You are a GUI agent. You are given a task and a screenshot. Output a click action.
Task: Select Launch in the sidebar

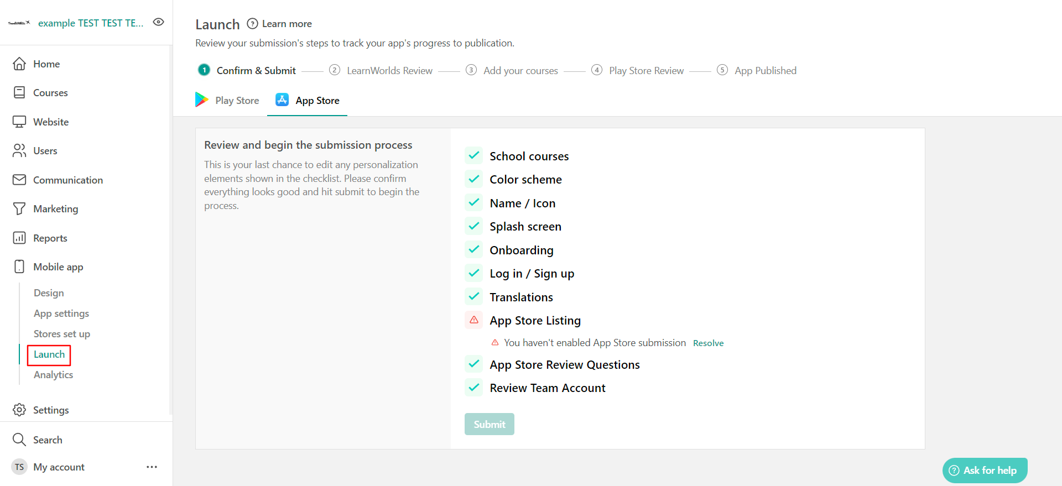click(49, 354)
